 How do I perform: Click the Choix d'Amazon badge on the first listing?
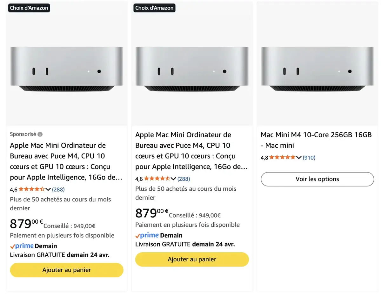pyautogui.click(x=29, y=8)
